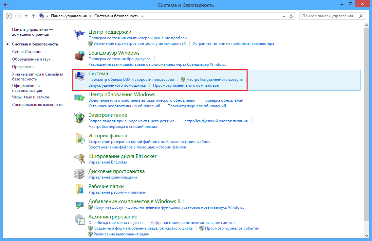Expand chevron before Панель управления breadcrumb
The height and width of the screenshot is (241, 372).
coord(47,16)
